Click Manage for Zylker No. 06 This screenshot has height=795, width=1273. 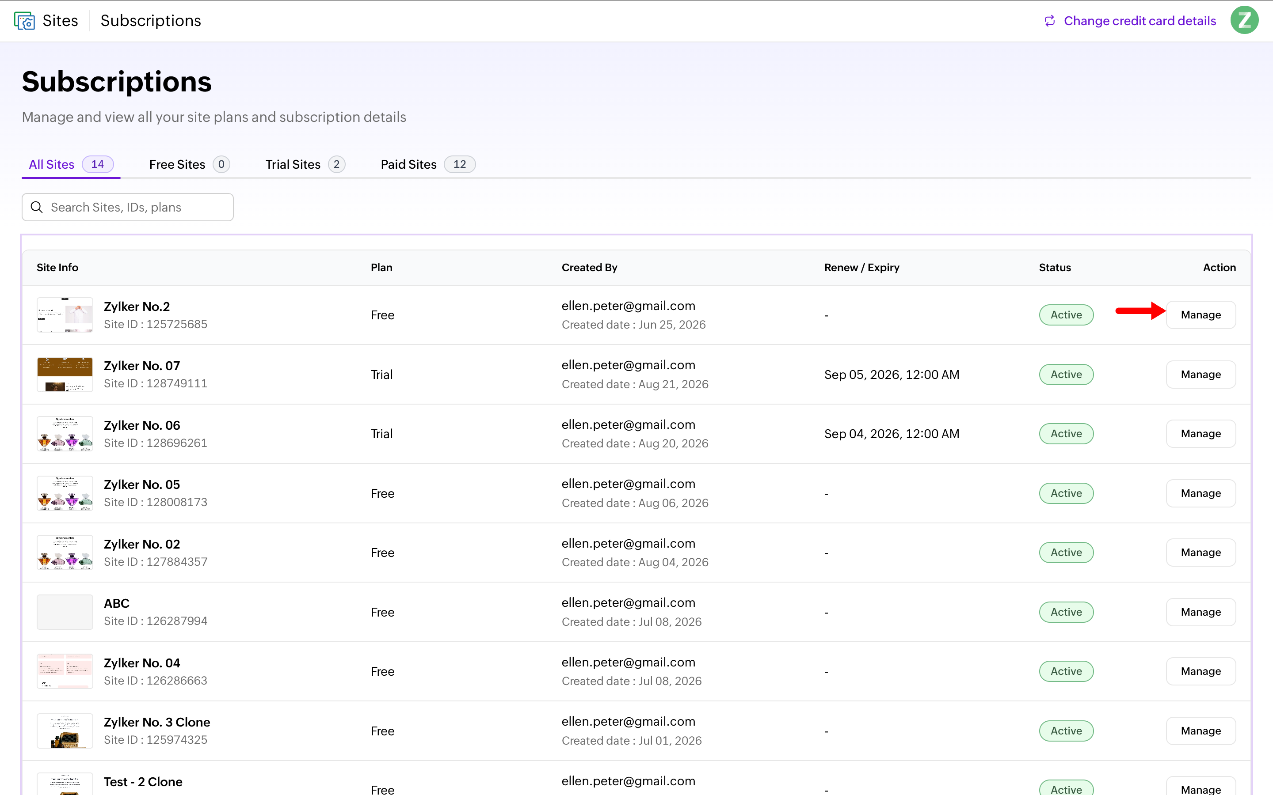pyautogui.click(x=1201, y=434)
